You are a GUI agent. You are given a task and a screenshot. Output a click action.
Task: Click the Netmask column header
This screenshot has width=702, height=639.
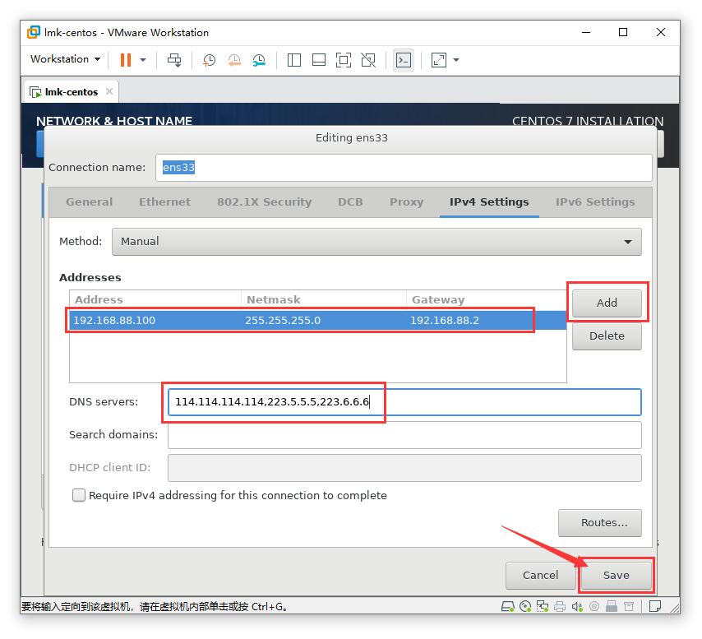(323, 299)
